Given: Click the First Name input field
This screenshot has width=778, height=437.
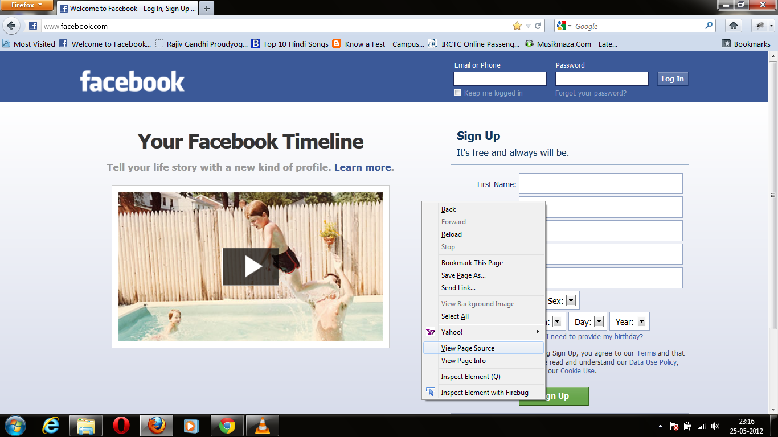Looking at the screenshot, I should (x=601, y=184).
